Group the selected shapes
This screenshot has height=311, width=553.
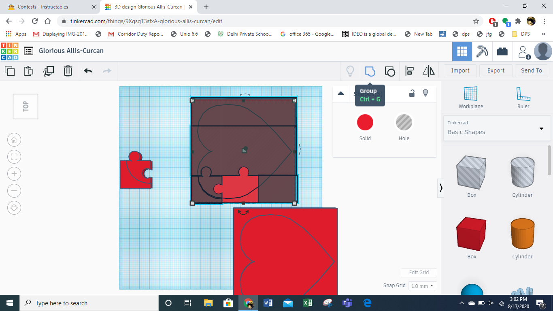pos(370,71)
